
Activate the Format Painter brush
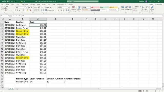pos(5,11)
